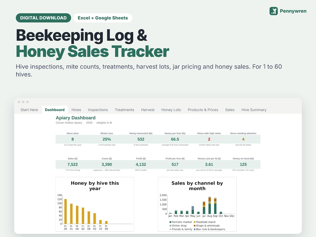
Task: Select the Honey cost per lb value 3.61
Action: tap(209, 164)
